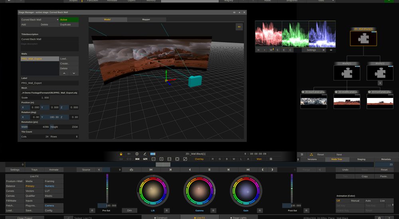Move wall down with the chevron arrow
399x219 pixels.
(x=74, y=73)
